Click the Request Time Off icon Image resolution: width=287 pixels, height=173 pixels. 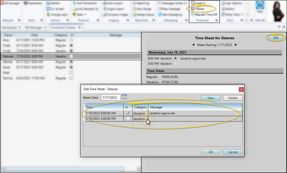(193, 15)
